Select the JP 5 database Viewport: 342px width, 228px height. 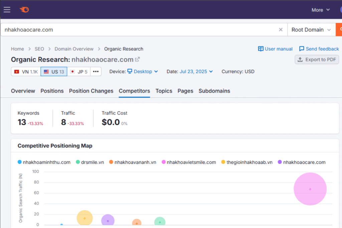click(x=79, y=71)
